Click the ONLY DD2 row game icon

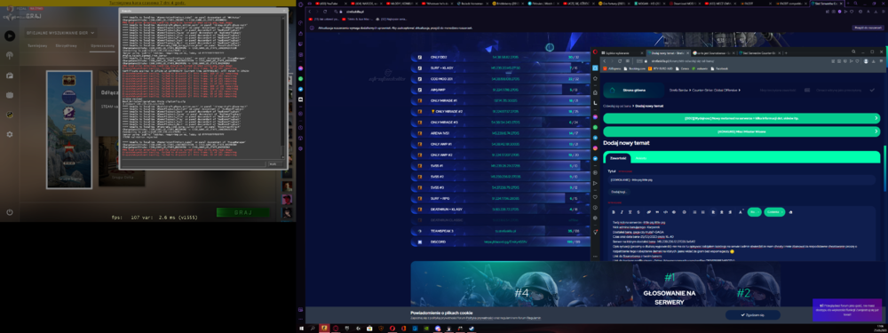pos(420,57)
